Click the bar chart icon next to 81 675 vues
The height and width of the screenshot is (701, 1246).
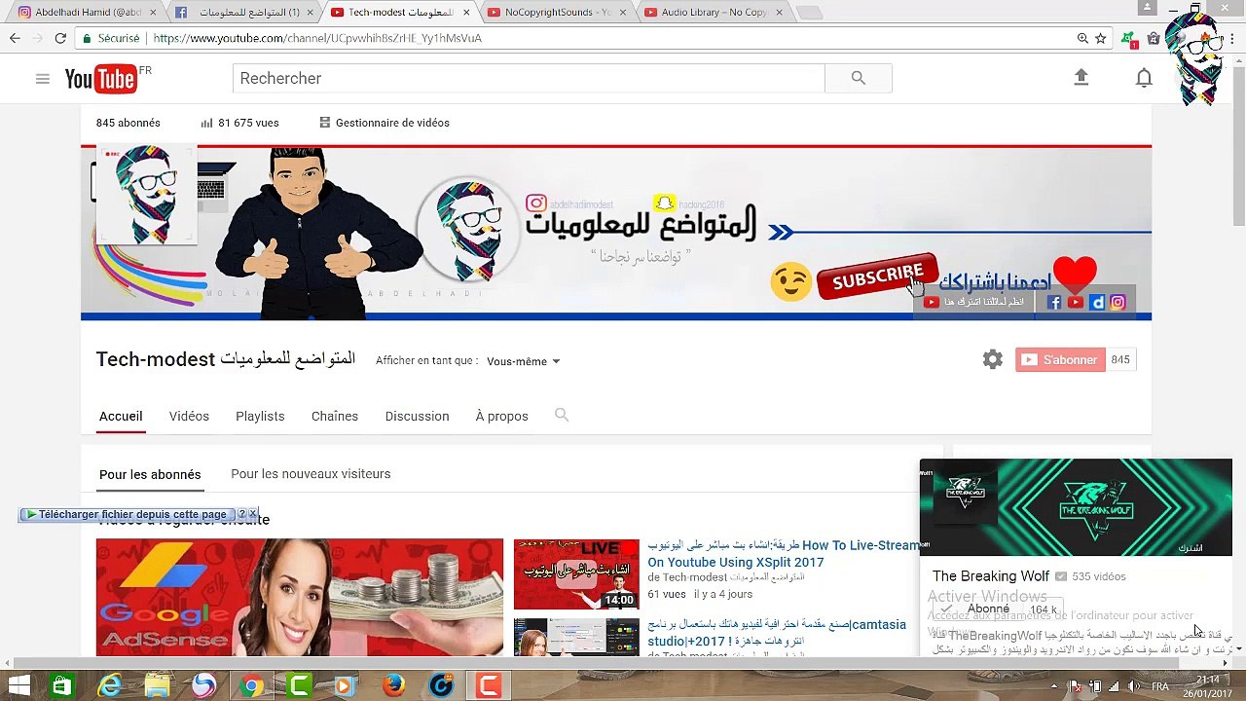coord(206,123)
